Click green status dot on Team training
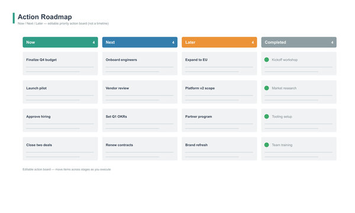Viewport: 355px width, 213px height. click(266, 145)
